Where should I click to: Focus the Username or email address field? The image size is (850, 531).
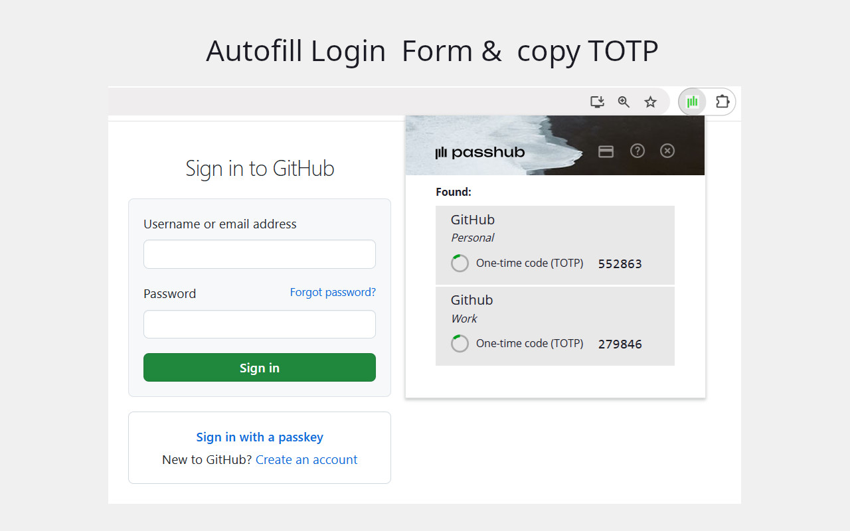click(260, 254)
